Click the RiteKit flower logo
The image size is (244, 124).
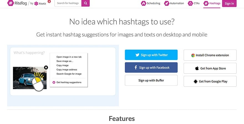tap(36, 4)
